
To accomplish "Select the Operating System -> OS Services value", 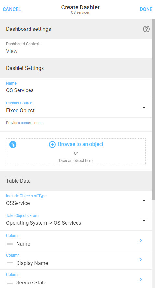I will pyautogui.click(x=44, y=223).
